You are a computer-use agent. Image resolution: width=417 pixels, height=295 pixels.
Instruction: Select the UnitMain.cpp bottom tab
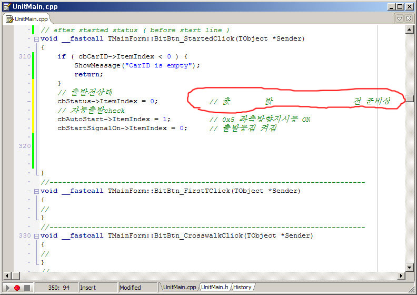(179, 287)
